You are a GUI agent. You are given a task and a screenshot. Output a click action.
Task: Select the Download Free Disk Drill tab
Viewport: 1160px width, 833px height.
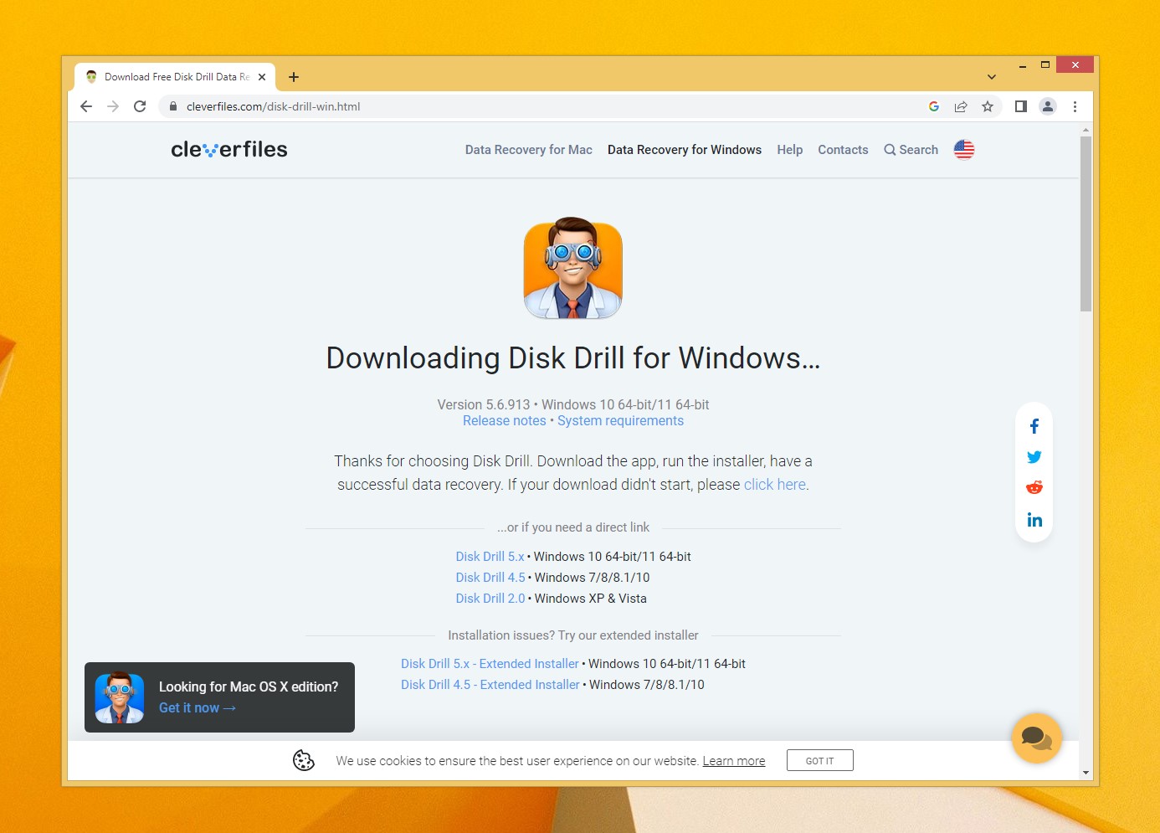point(176,77)
